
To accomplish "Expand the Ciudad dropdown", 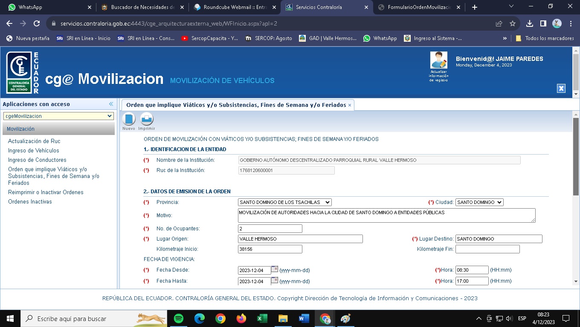I will pyautogui.click(x=479, y=202).
